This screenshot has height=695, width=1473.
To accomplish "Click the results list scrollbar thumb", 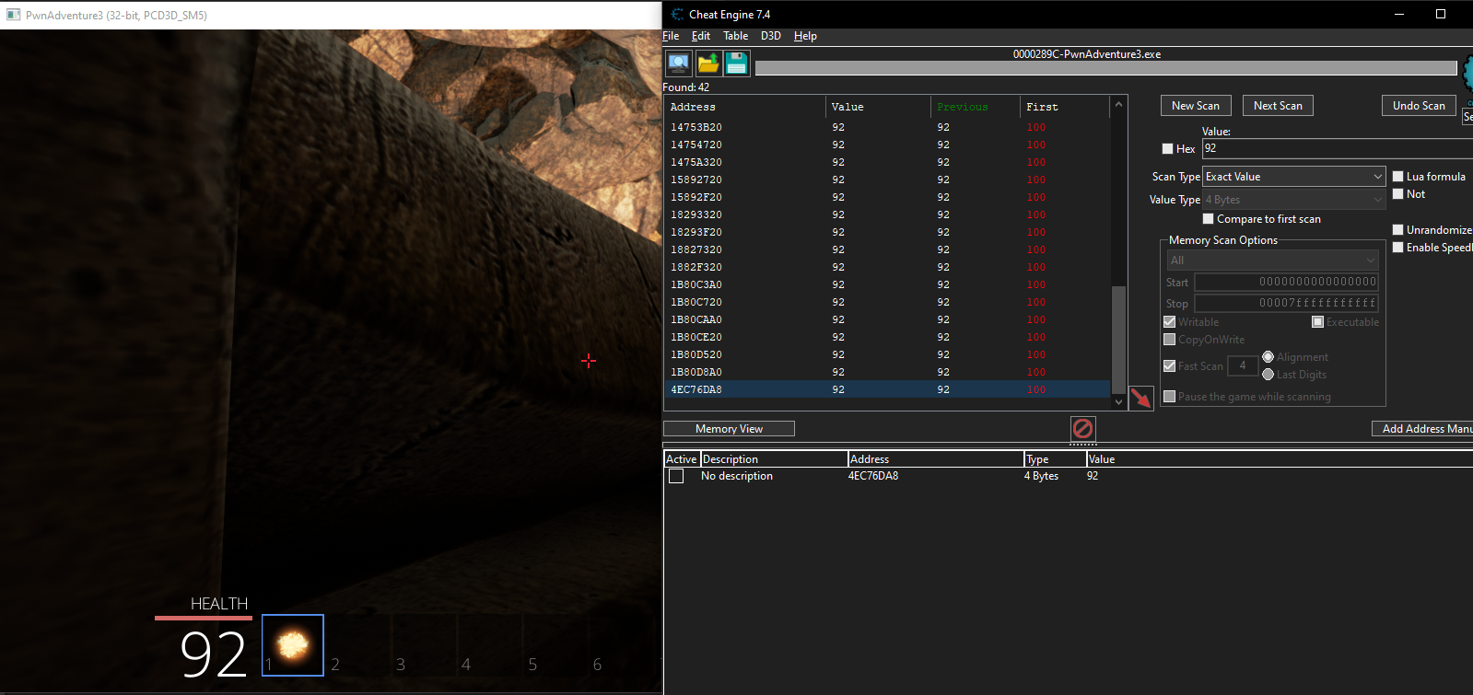I will pos(1118,340).
